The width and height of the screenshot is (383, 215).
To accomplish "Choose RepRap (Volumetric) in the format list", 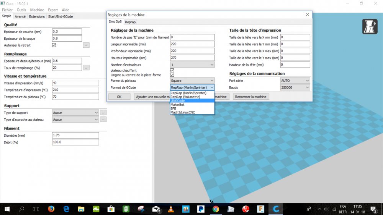I will (x=192, y=97).
